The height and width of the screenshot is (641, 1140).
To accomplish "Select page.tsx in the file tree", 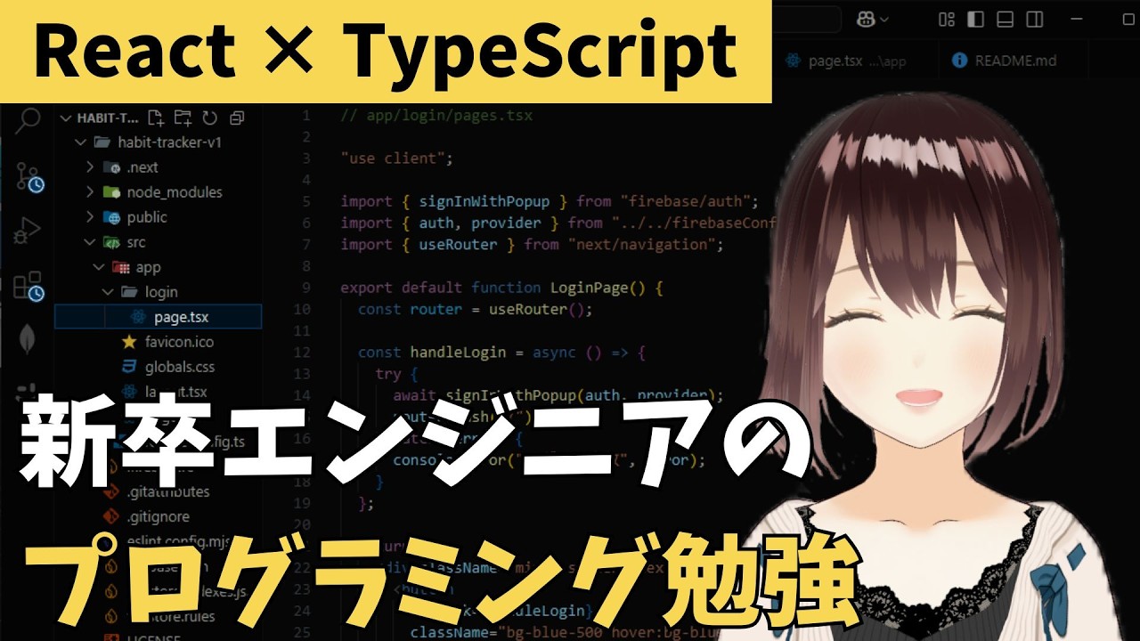I will pyautogui.click(x=159, y=316).
